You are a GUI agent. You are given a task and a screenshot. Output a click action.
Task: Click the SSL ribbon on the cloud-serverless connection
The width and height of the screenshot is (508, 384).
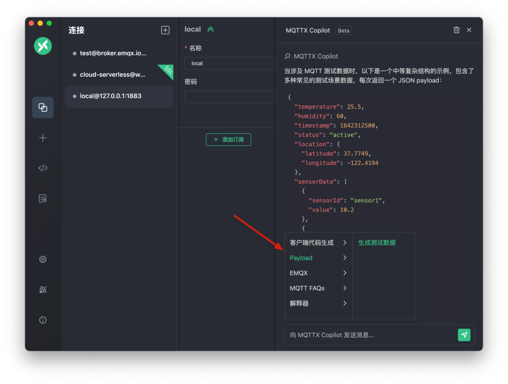point(167,71)
